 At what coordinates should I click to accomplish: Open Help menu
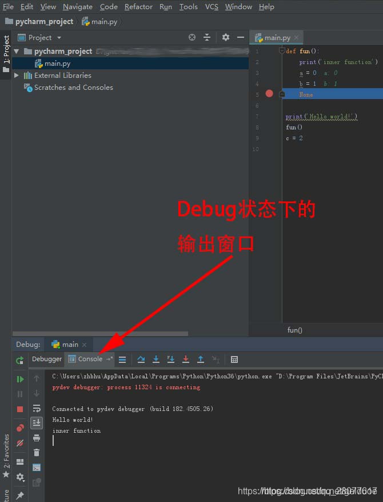(266, 7)
